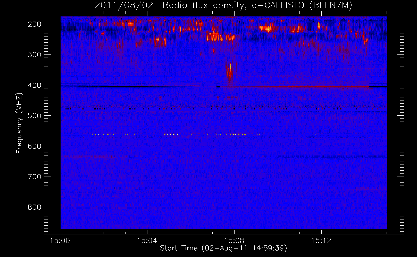Click the 15:12 time tick label

click(321, 241)
